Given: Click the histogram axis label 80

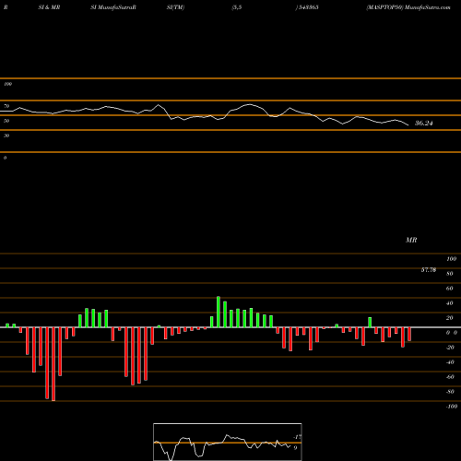Looking at the screenshot, I should [x=450, y=274].
